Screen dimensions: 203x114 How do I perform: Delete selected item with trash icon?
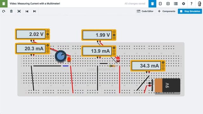point(11,11)
